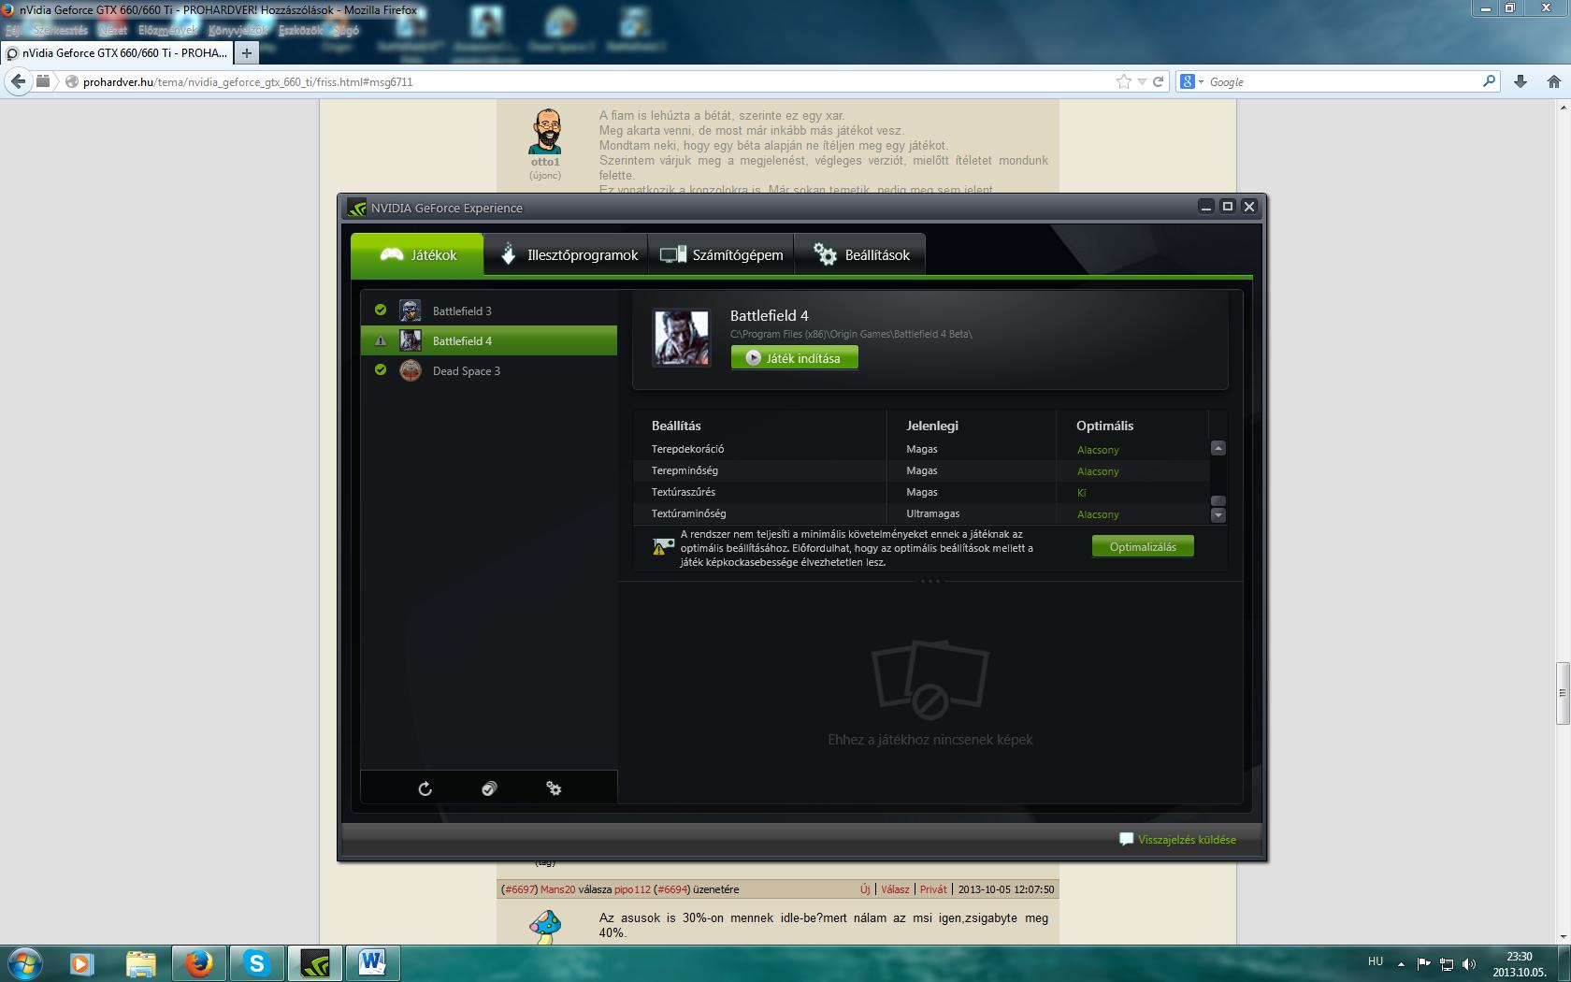Screen dimensions: 1571x982
Task: Open the Eszközök menu in Firefox
Action: (x=300, y=30)
